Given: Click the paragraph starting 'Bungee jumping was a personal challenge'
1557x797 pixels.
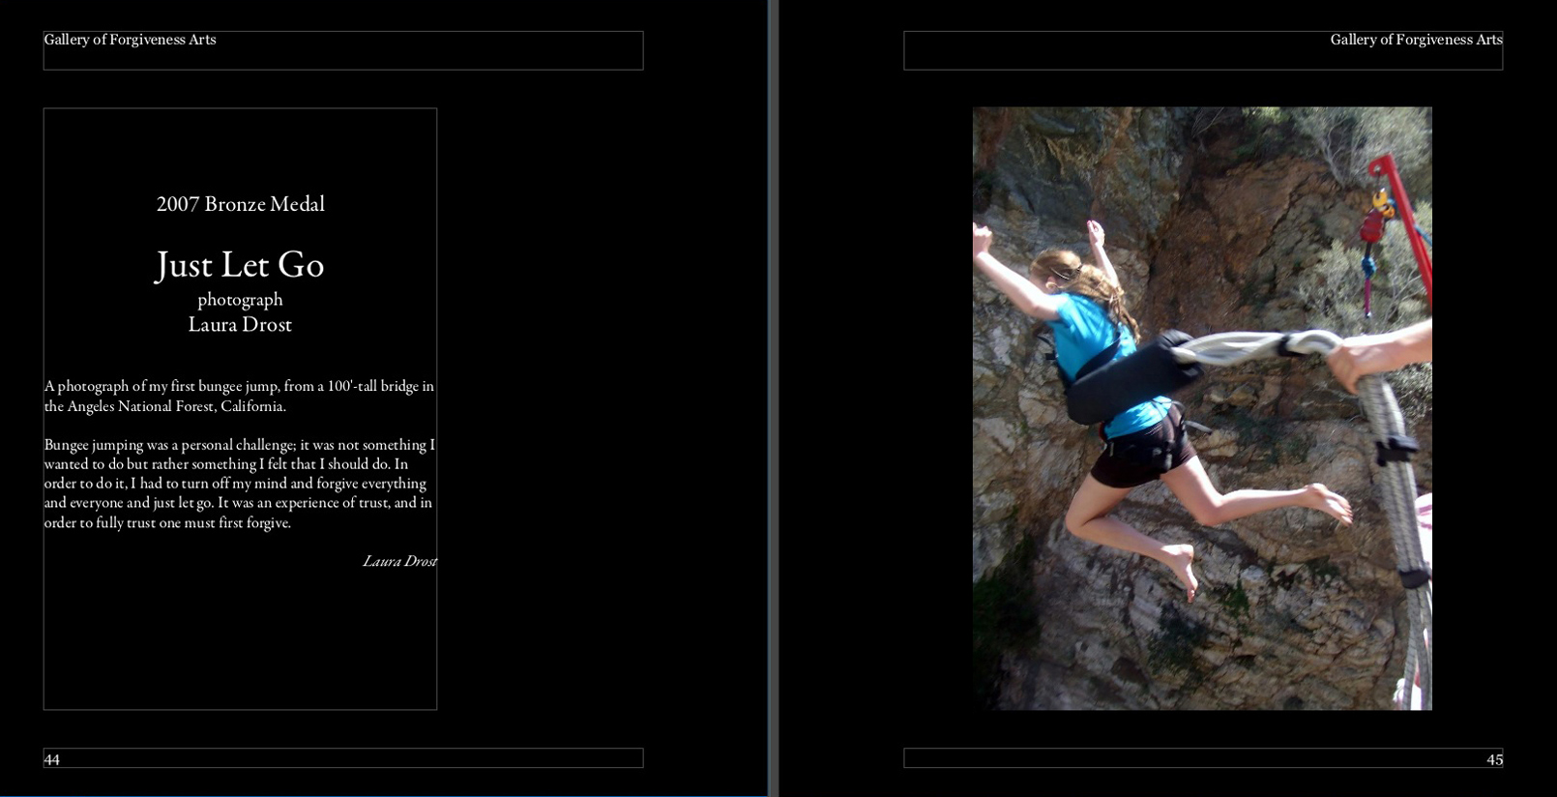Looking at the screenshot, I should click(240, 484).
